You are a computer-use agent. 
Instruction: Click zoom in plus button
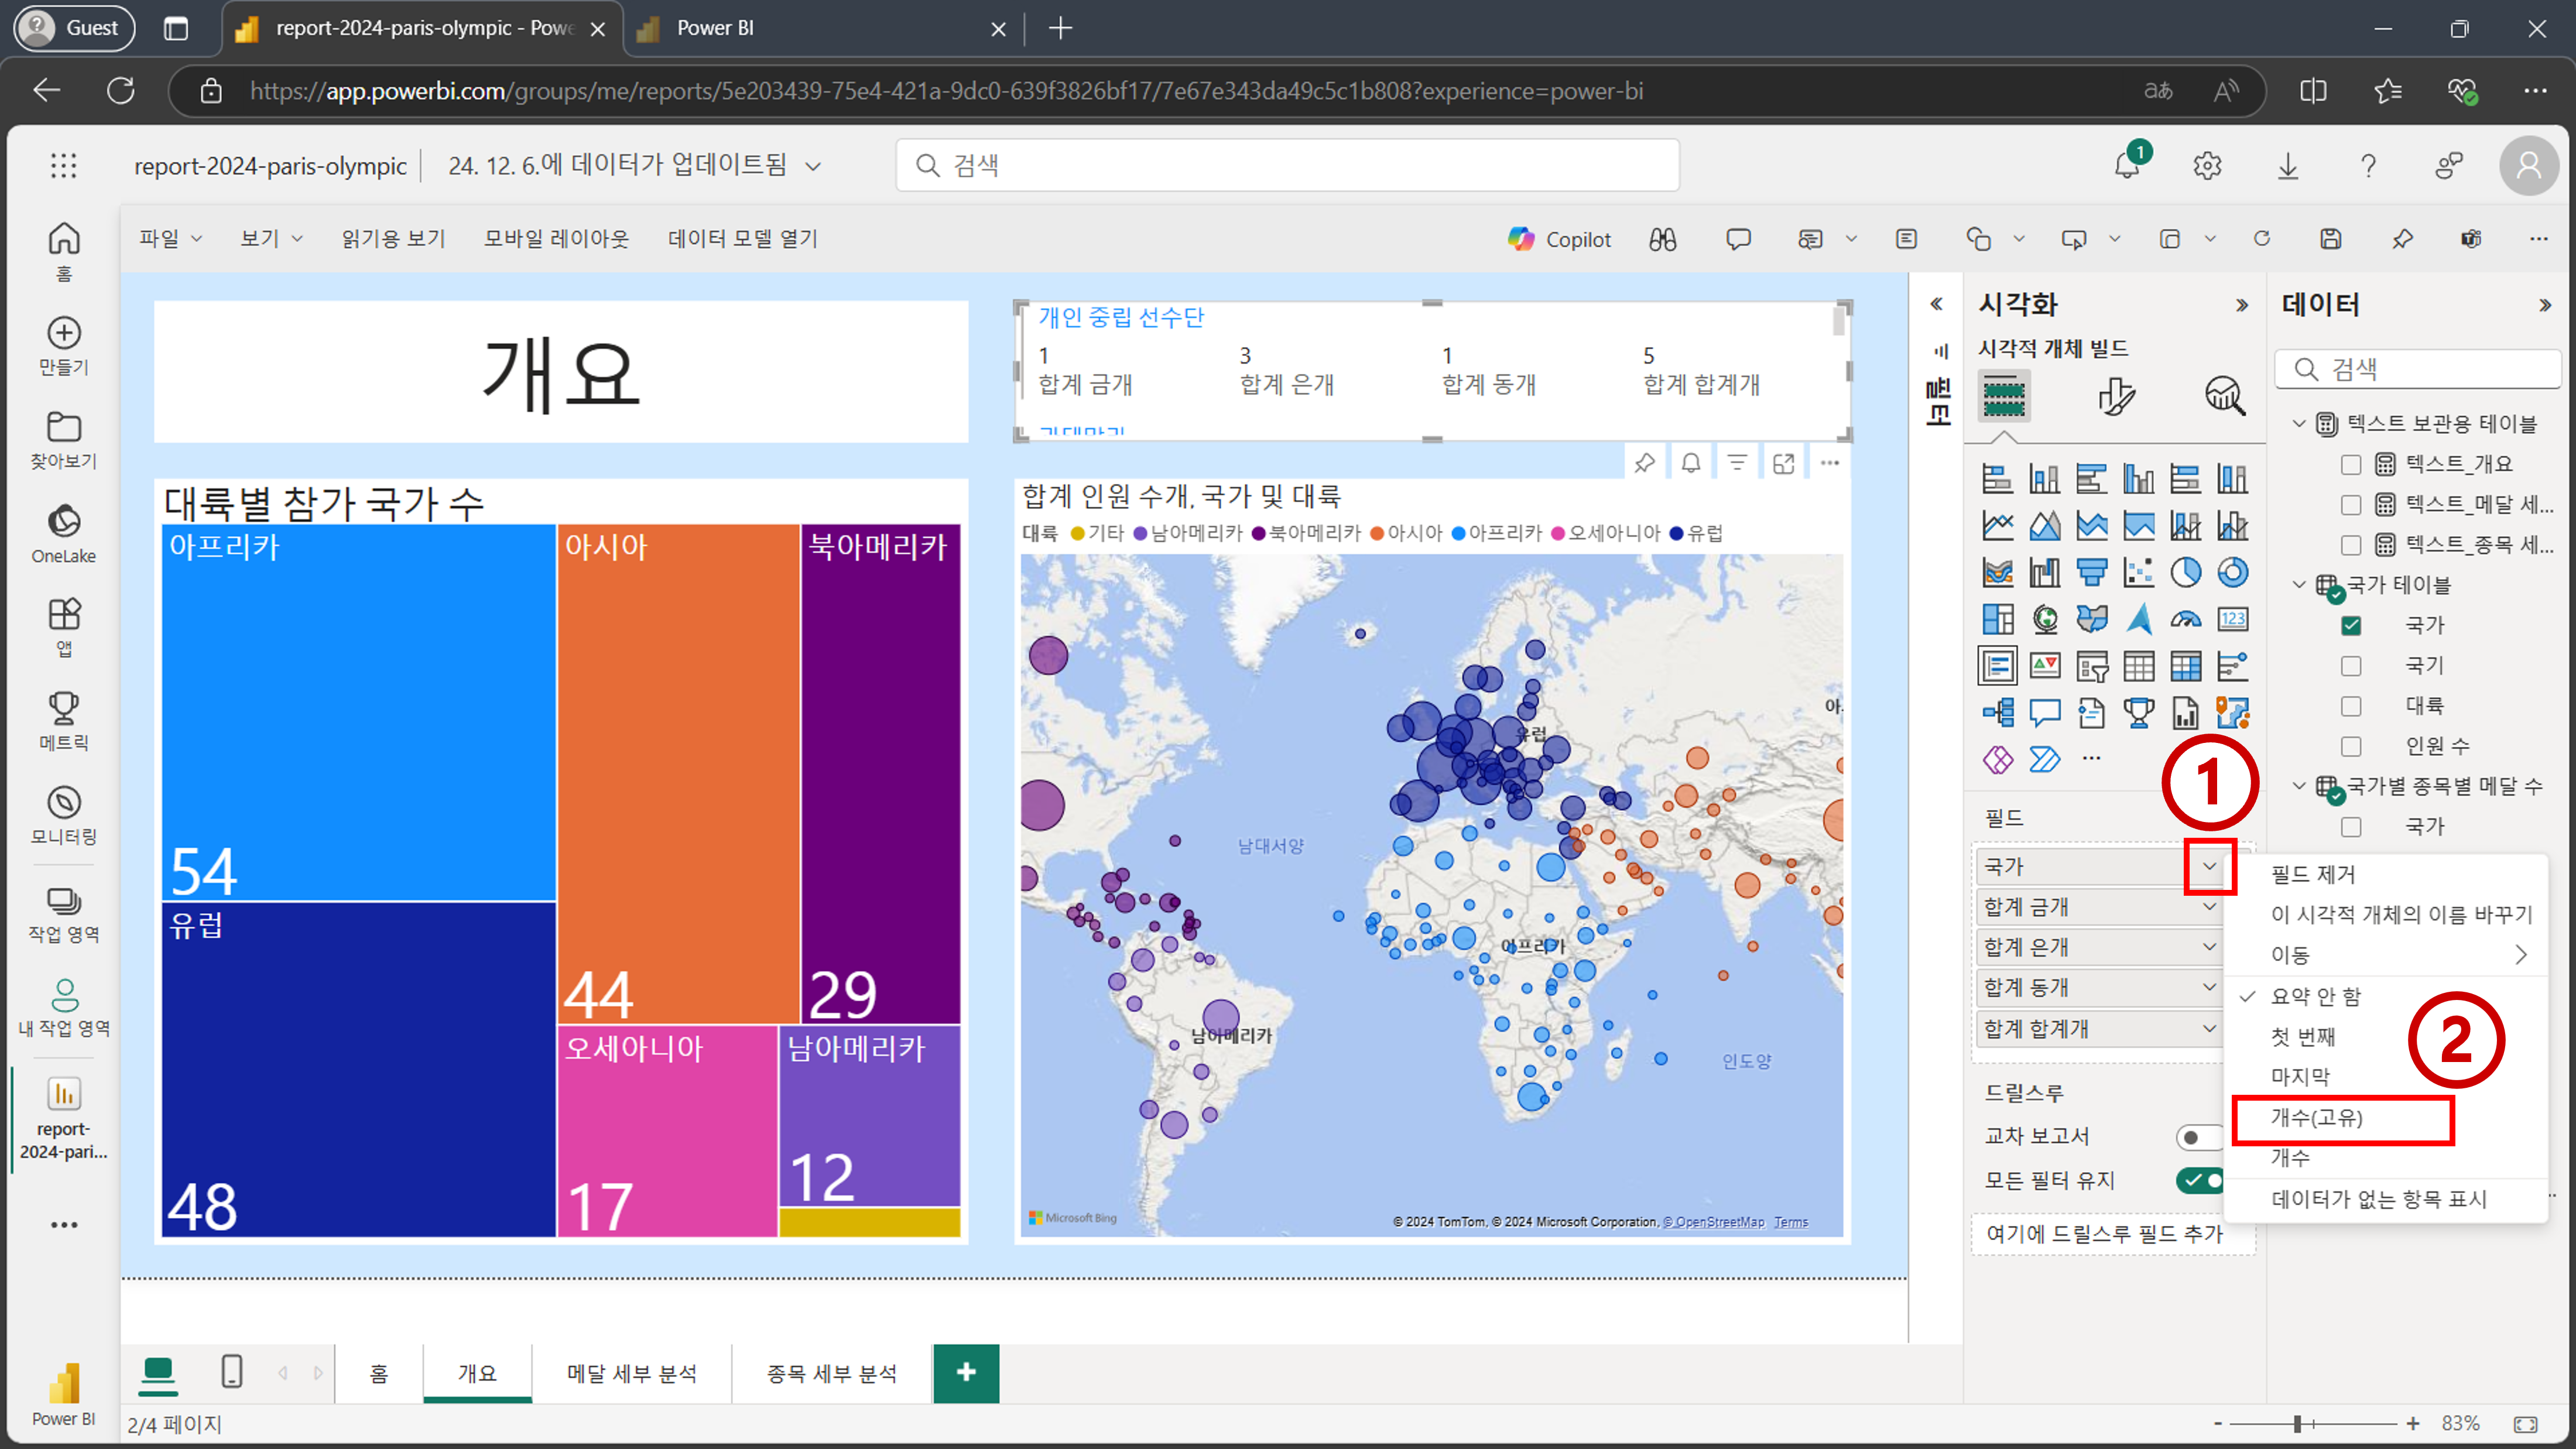(x=2412, y=1423)
